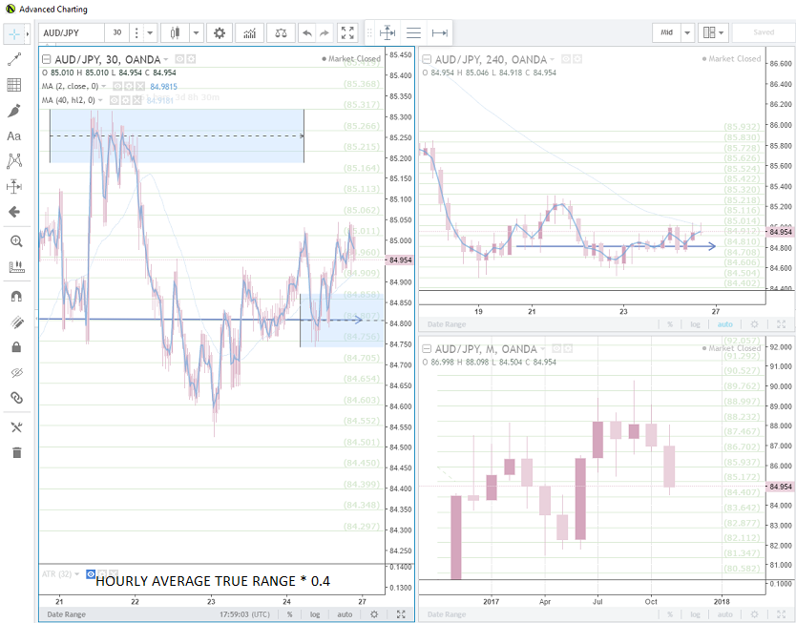
Task: Open Date Range on the 240 chart
Action: click(x=447, y=324)
